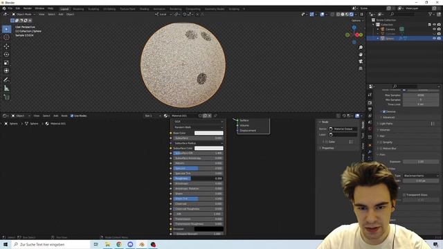Switch to the Shading workspace tab

[x=145, y=9]
